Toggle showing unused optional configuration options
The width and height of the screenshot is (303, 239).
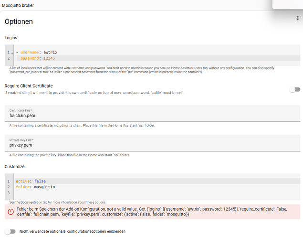pos(9,231)
